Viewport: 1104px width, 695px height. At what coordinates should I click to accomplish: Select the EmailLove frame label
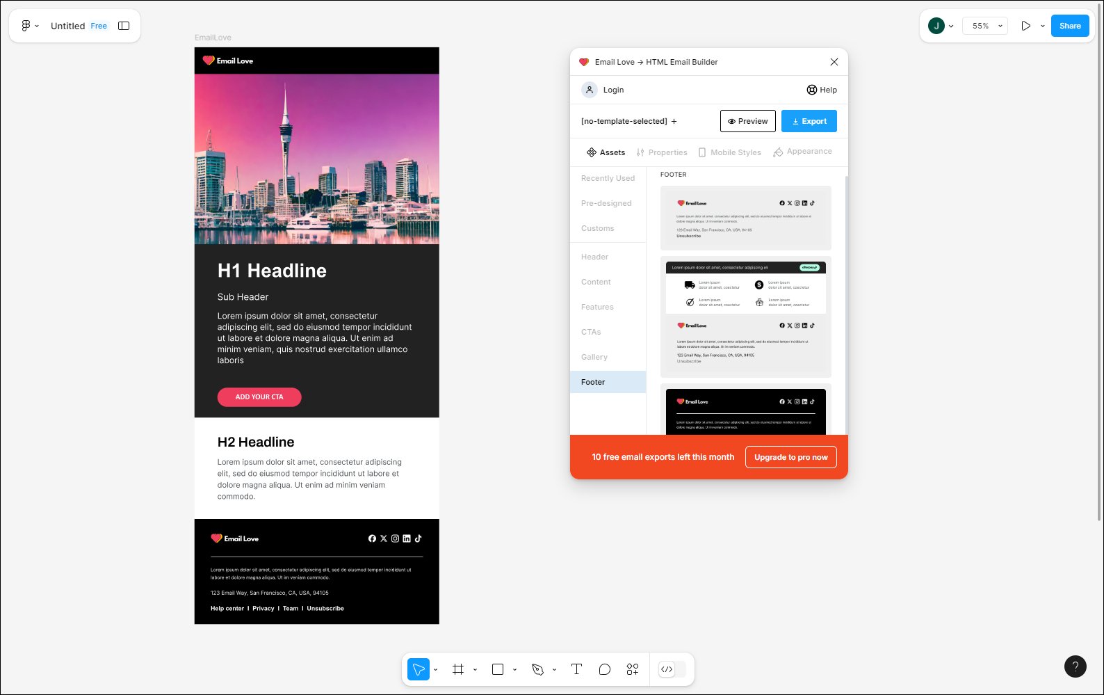(x=213, y=38)
